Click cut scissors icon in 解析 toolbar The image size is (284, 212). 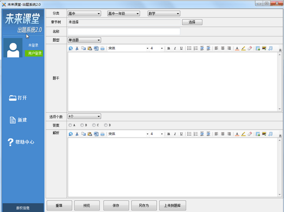coord(77,134)
